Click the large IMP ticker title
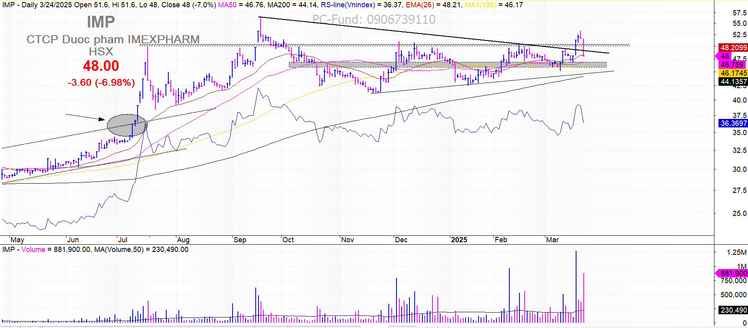Screen dimensions: 748x328 pos(101,22)
